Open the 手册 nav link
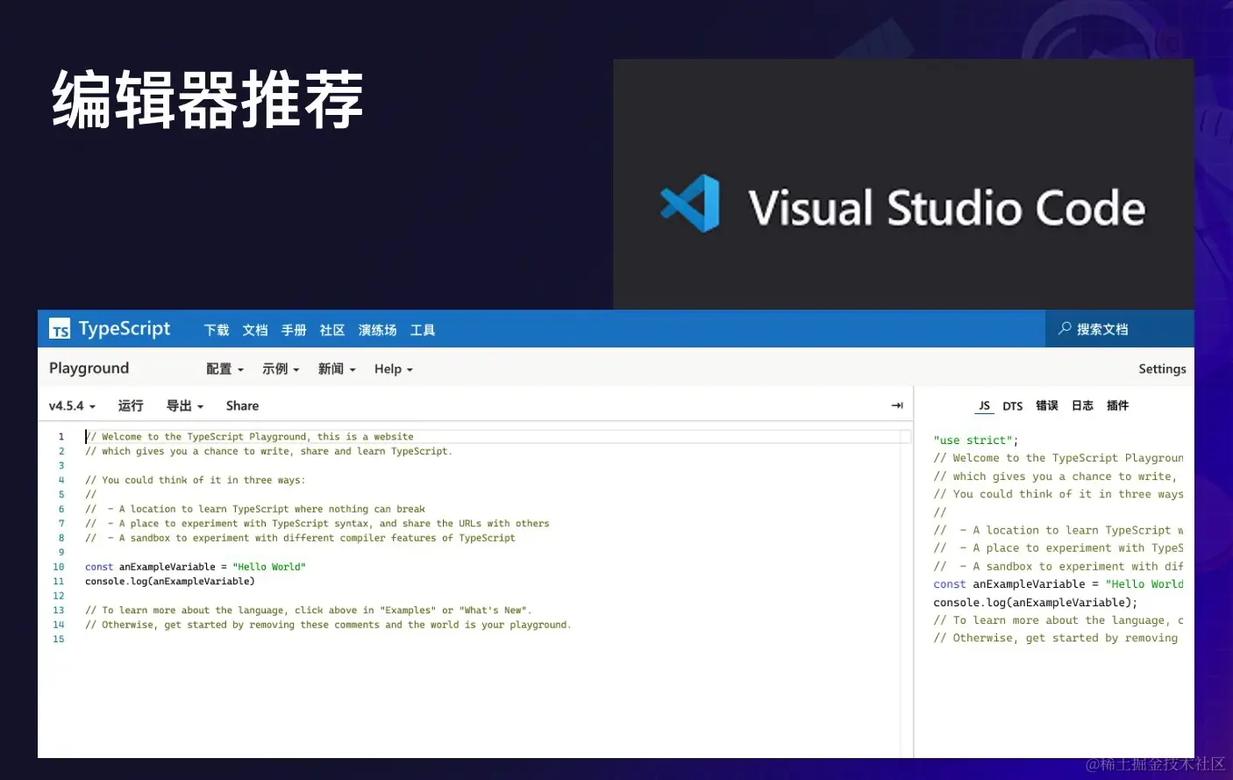 294,330
